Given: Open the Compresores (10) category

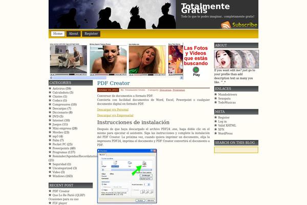Looking at the screenshot, I should point(64,105).
